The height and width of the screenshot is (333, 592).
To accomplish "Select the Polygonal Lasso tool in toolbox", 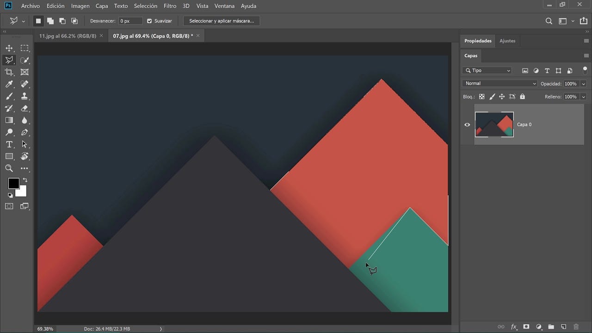I will pyautogui.click(x=9, y=60).
